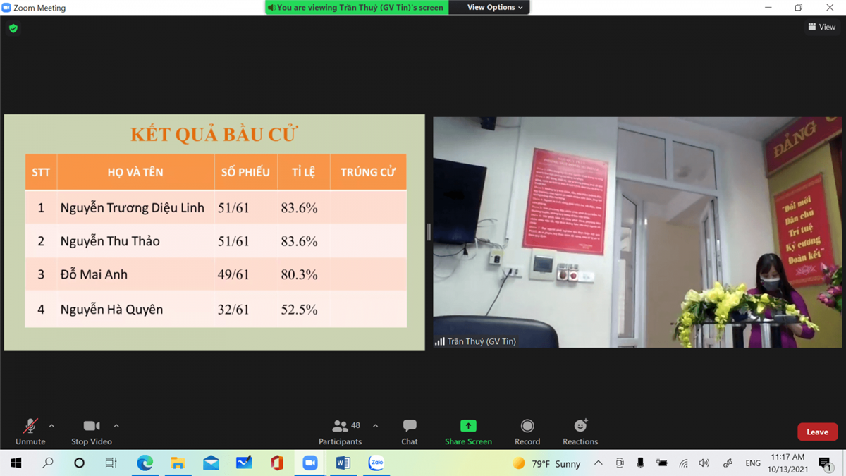Expand the View Options dropdown
Image resolution: width=846 pixels, height=476 pixels.
click(x=495, y=7)
